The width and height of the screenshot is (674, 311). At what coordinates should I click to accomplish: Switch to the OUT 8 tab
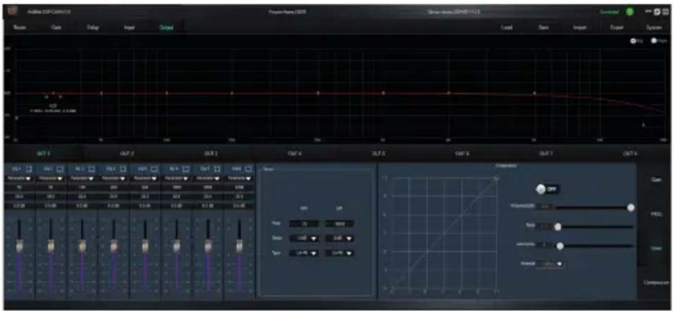point(629,153)
